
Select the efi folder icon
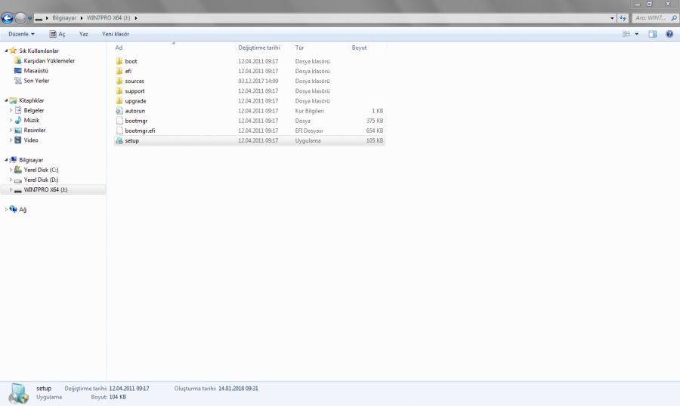click(119, 71)
